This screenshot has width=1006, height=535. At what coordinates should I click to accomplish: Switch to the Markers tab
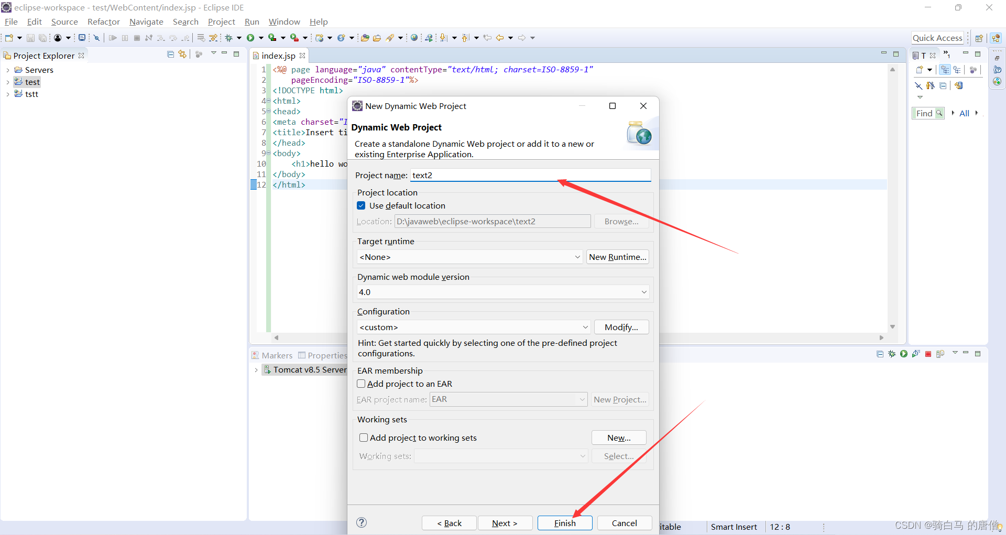pyautogui.click(x=272, y=355)
